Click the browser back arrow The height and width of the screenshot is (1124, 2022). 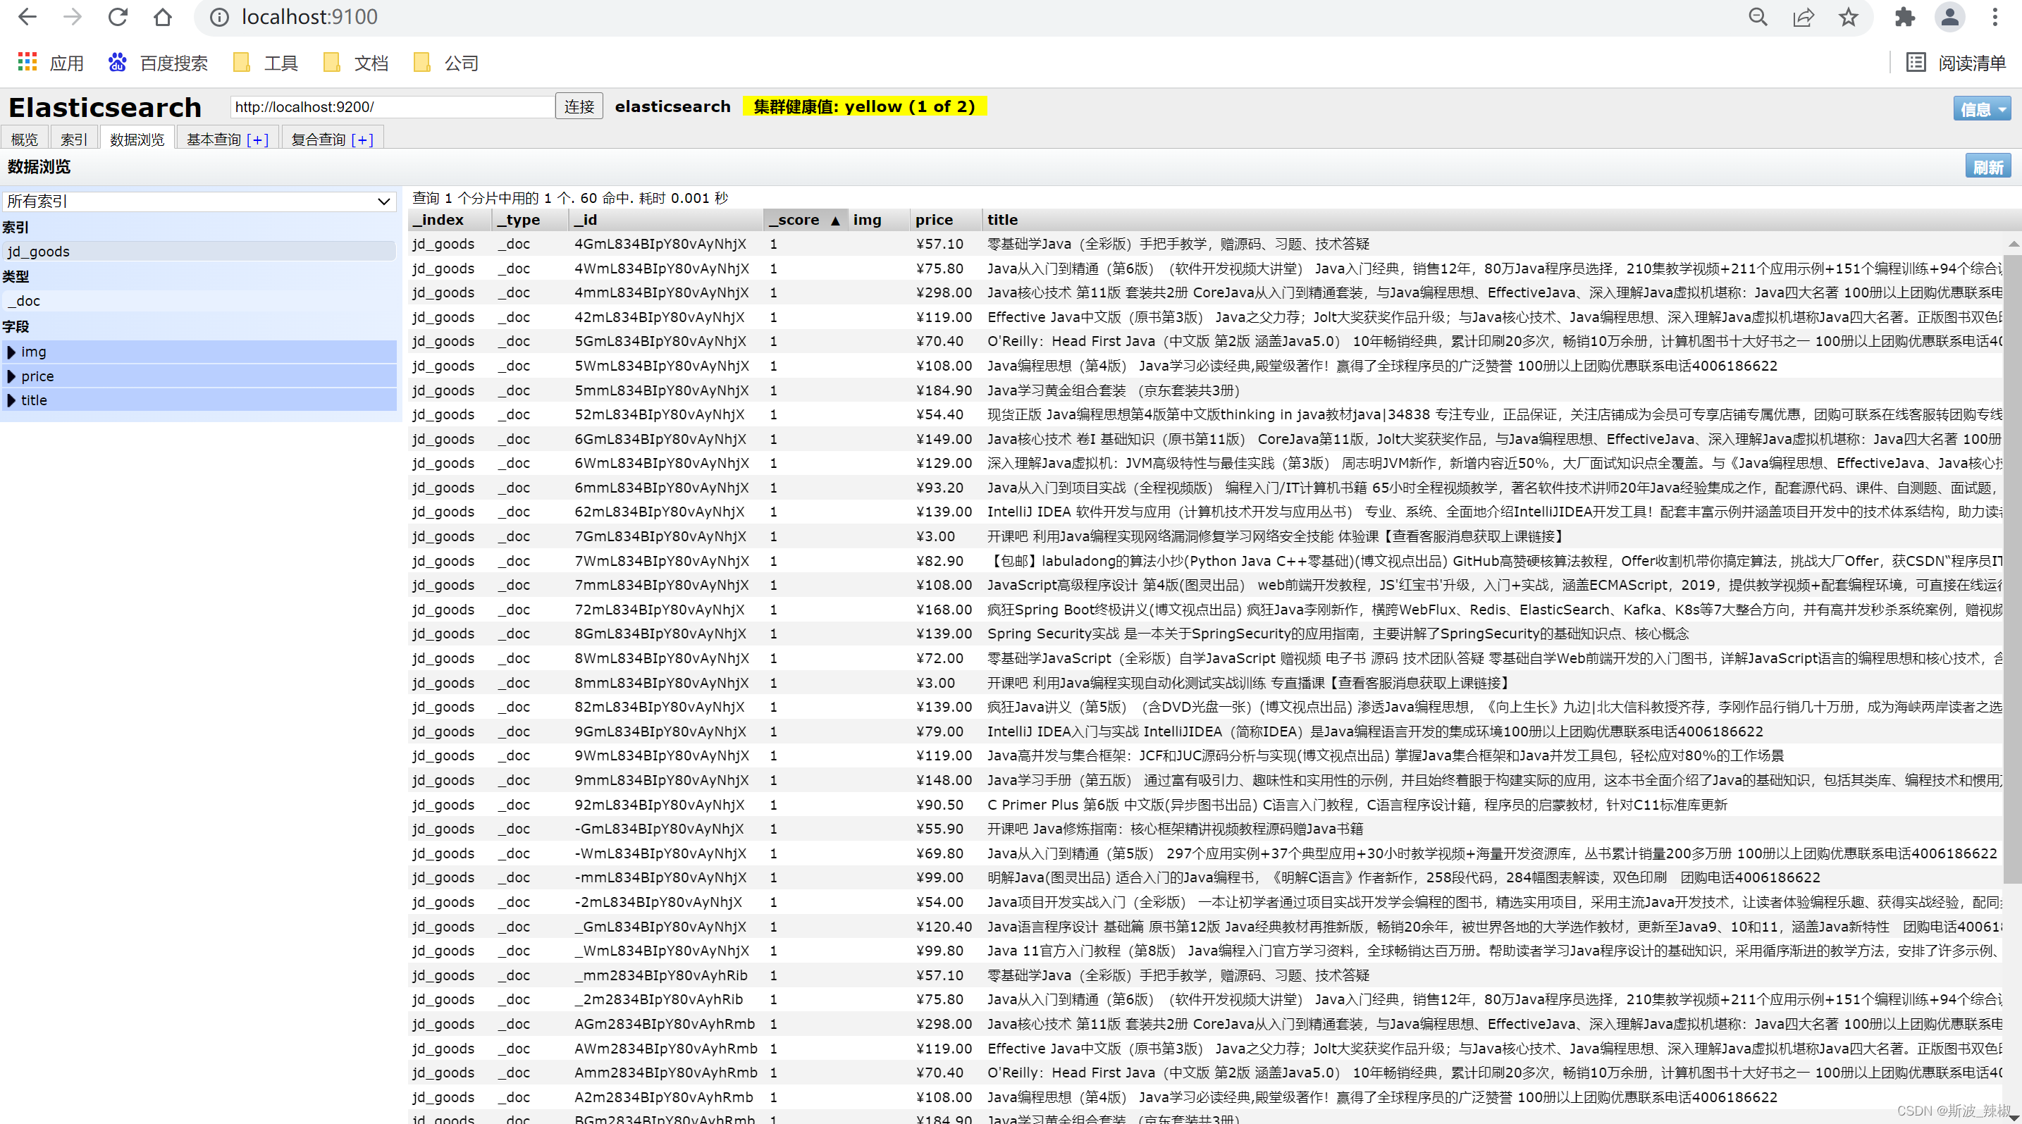pos(27,18)
